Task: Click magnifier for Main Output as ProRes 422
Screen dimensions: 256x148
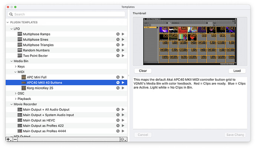Action: (118, 125)
